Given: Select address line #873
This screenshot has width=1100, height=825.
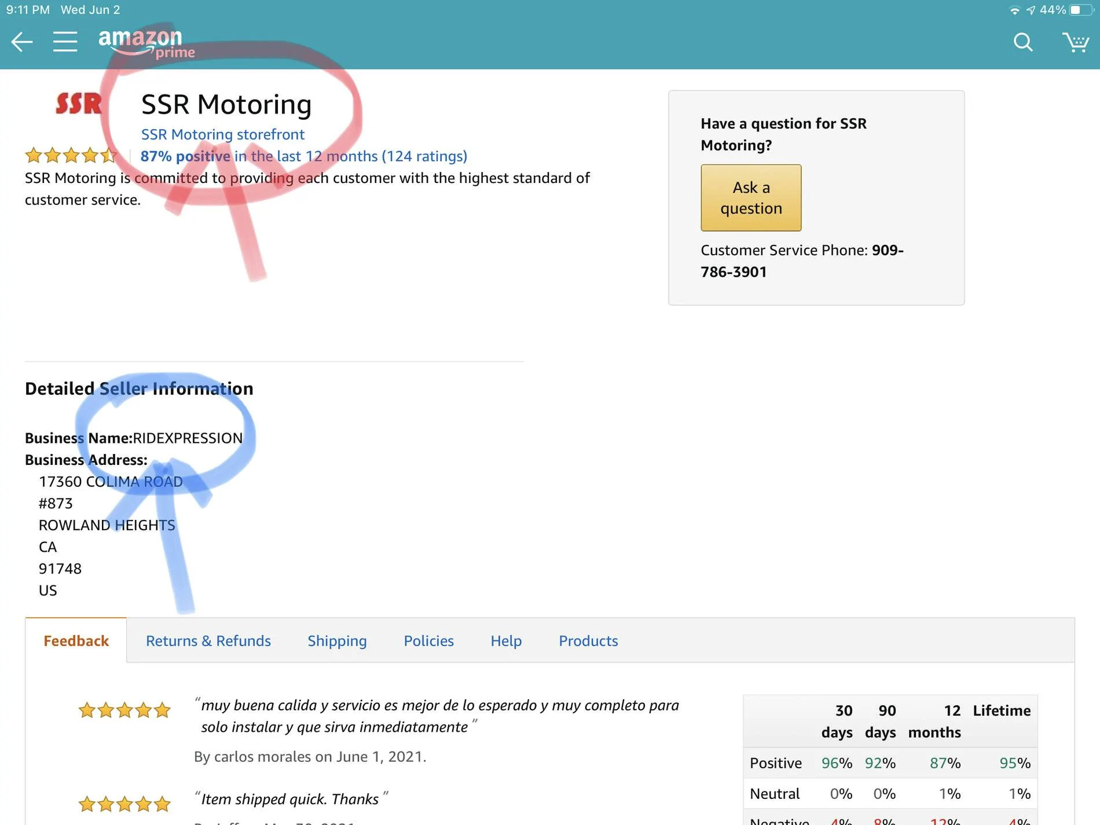Looking at the screenshot, I should [56, 503].
